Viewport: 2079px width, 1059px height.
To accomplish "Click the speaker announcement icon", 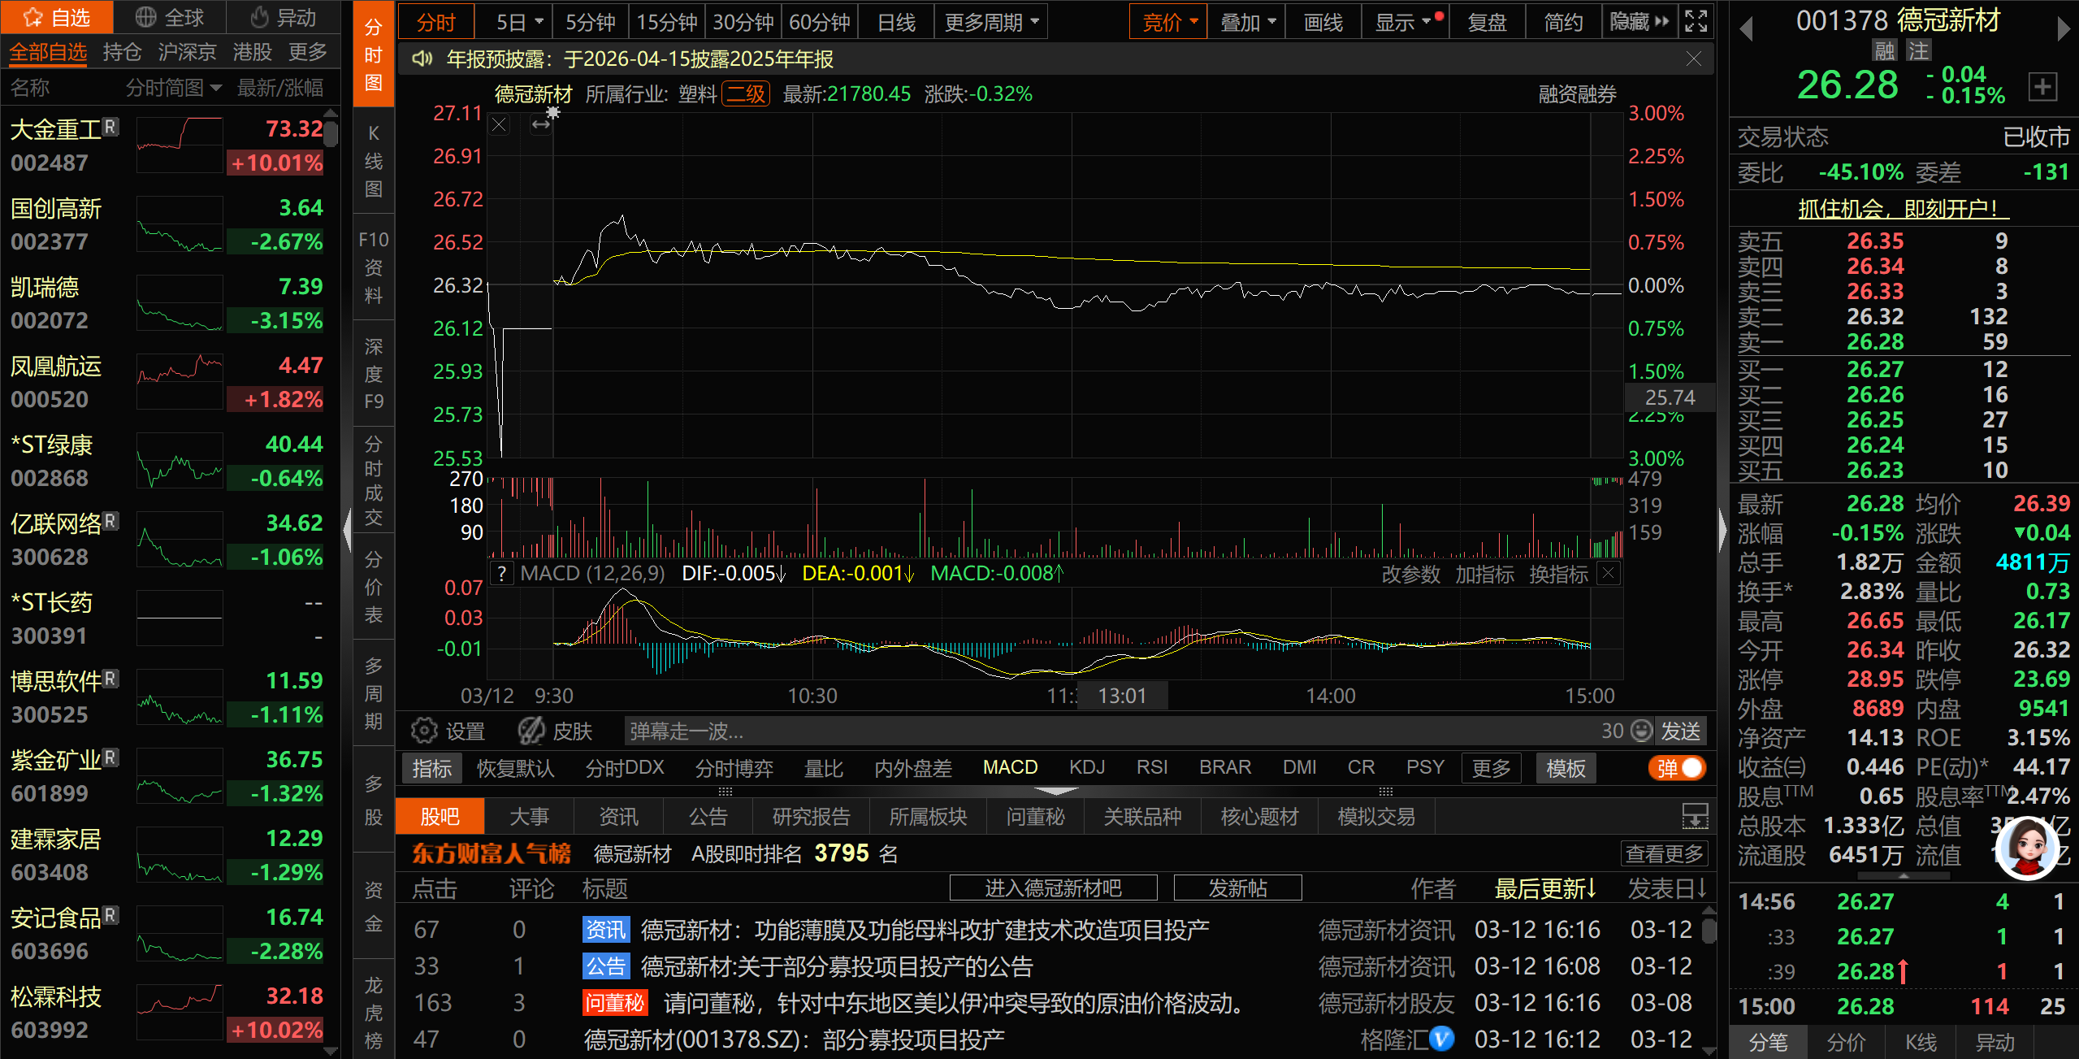I will coord(422,59).
